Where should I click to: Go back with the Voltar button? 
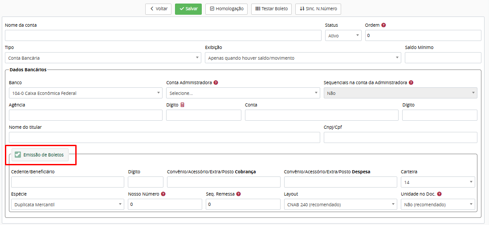click(158, 8)
